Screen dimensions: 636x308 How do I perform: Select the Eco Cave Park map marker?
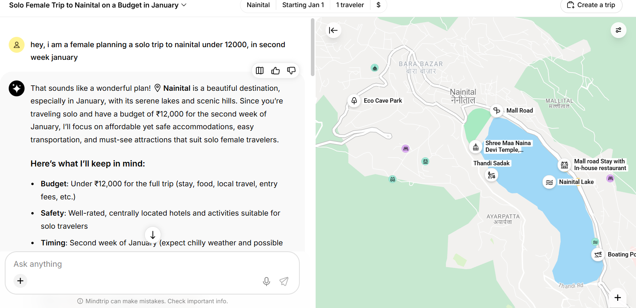[x=354, y=101]
